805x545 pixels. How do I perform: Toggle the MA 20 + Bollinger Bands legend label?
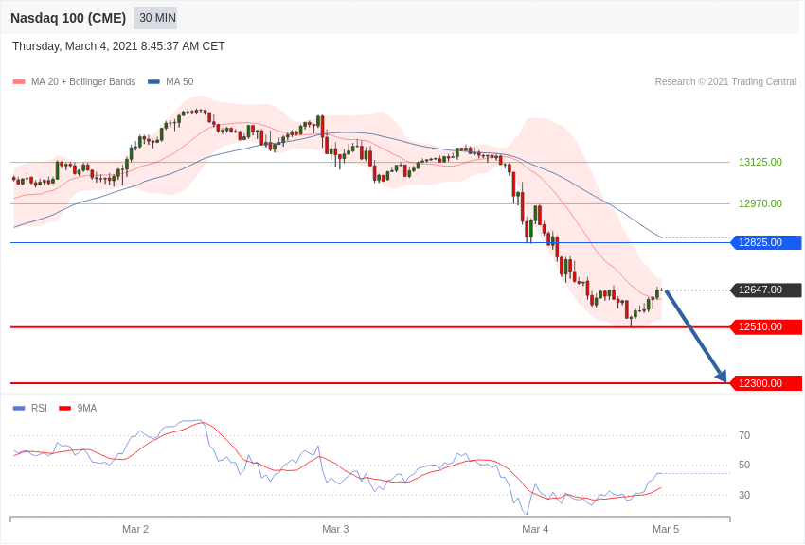83,82
